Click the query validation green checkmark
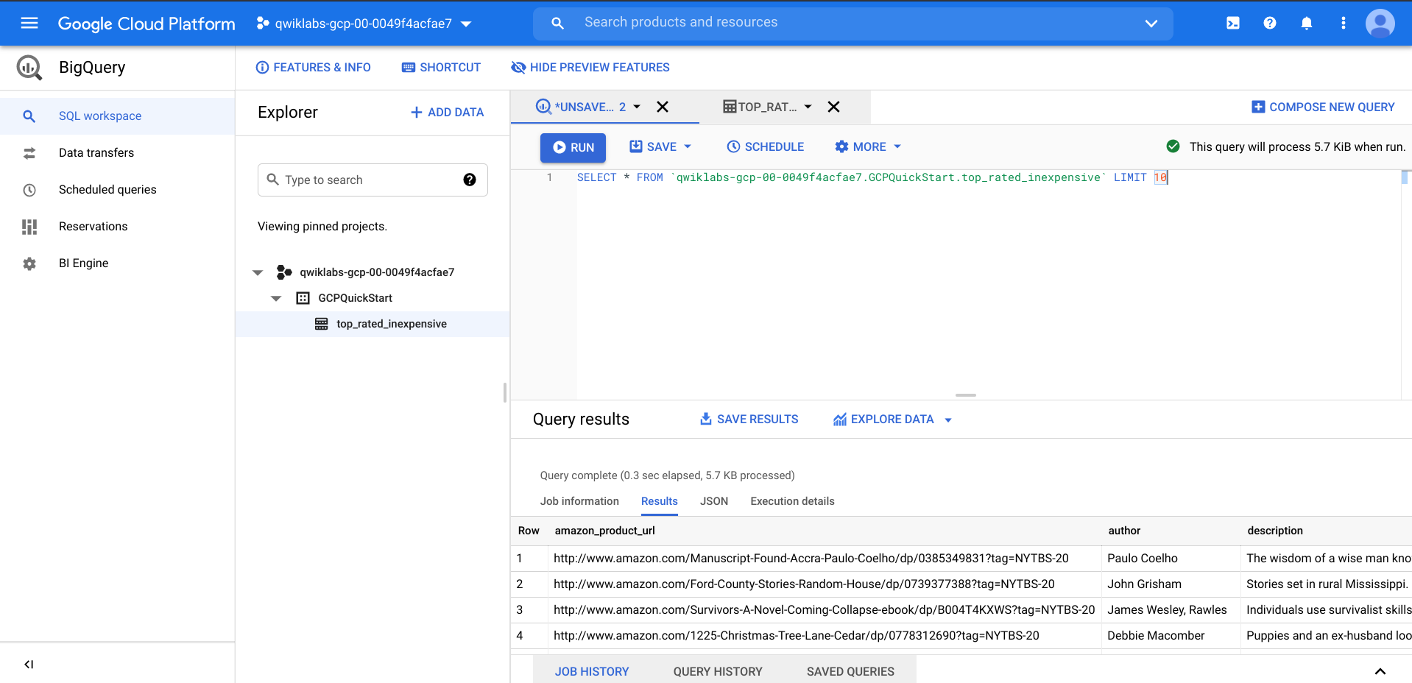Image resolution: width=1412 pixels, height=683 pixels. (1173, 146)
